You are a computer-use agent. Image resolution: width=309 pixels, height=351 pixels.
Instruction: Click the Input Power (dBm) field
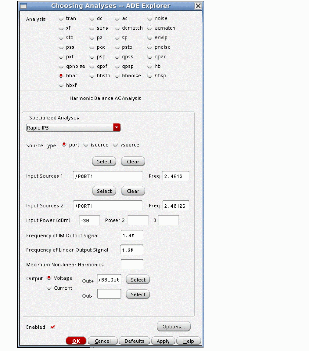click(89, 220)
